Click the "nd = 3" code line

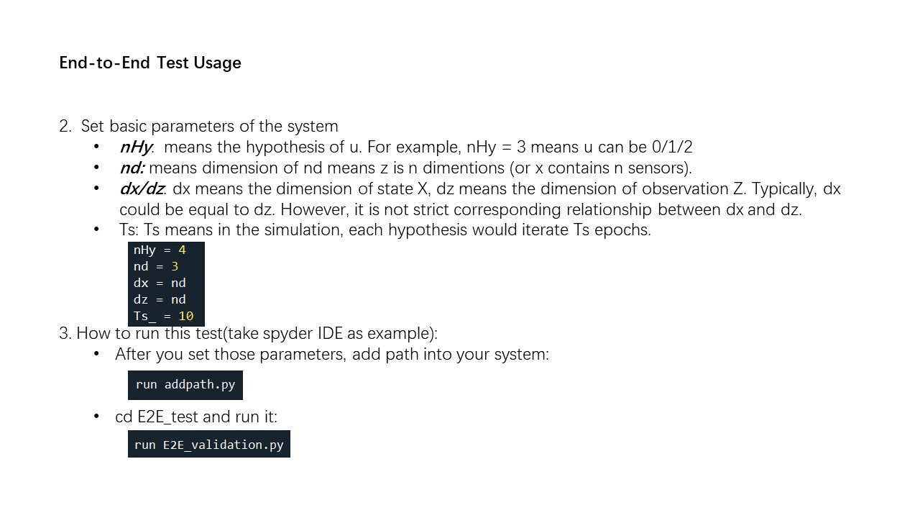pos(156,267)
